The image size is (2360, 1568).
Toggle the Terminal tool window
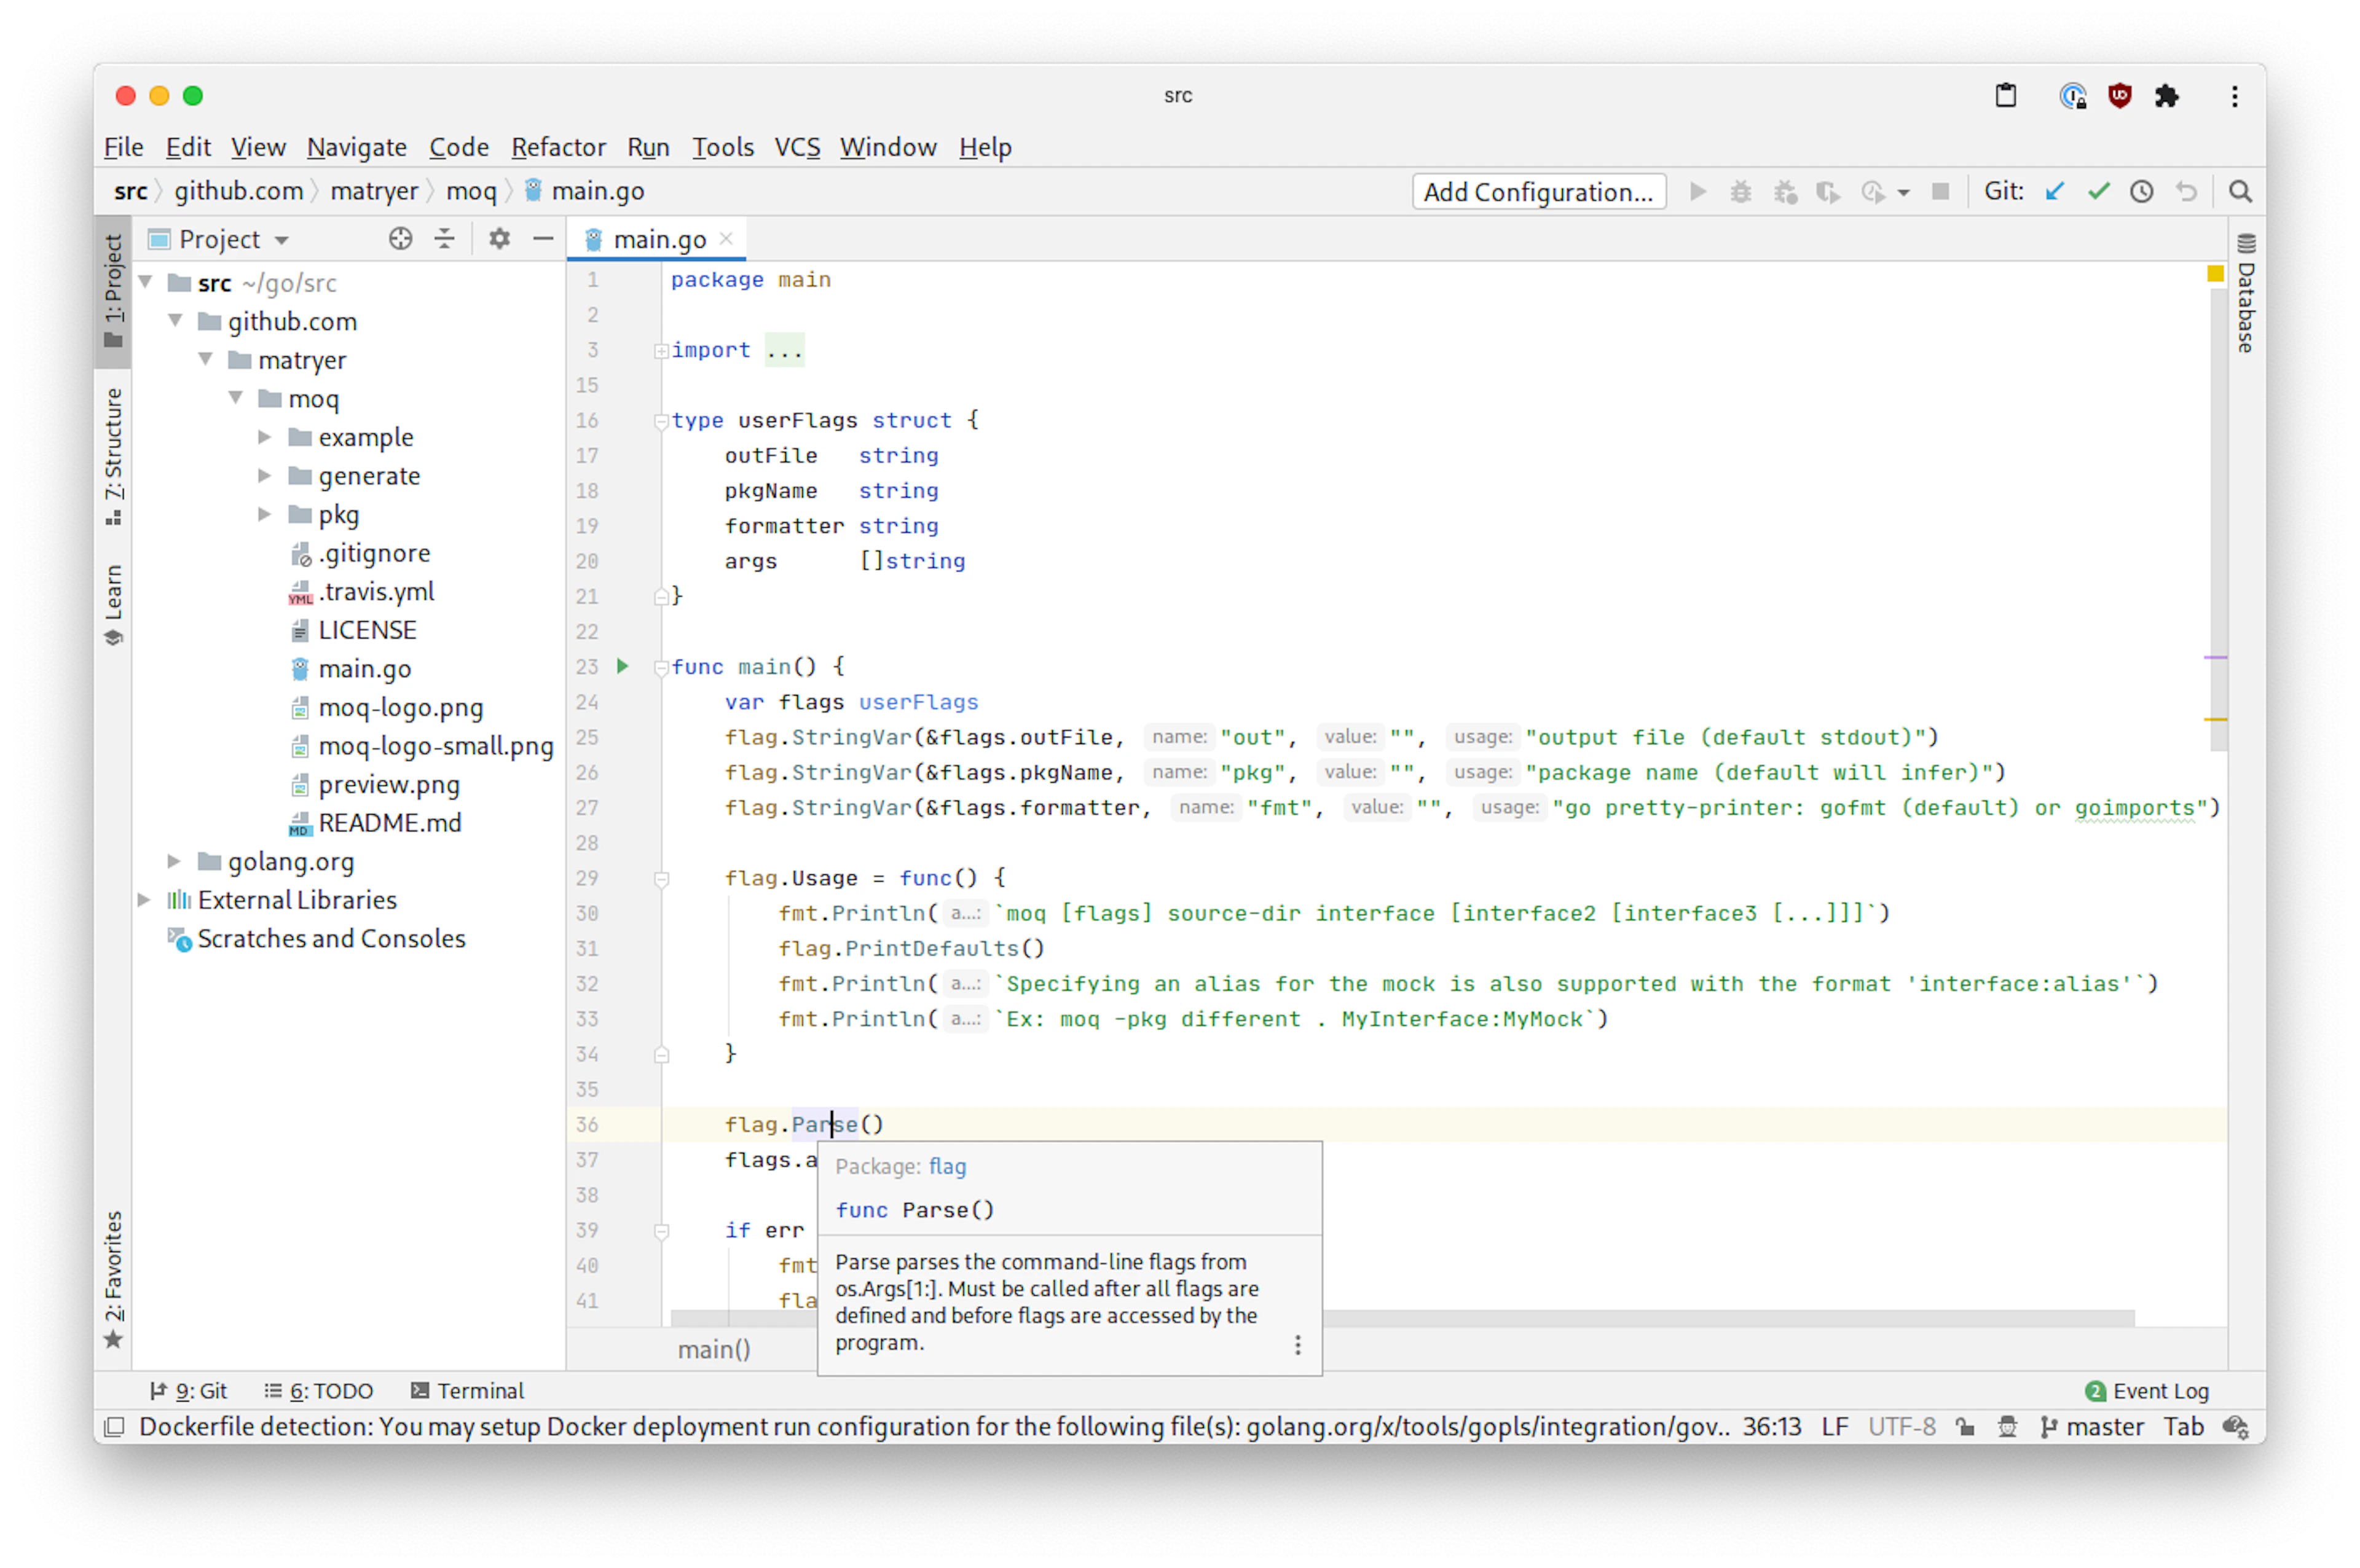pyautogui.click(x=467, y=1391)
